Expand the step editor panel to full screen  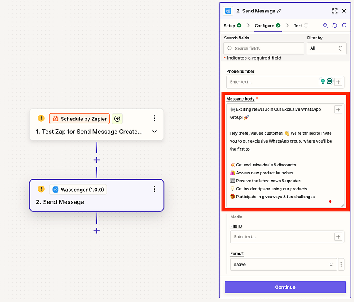pos(335,11)
